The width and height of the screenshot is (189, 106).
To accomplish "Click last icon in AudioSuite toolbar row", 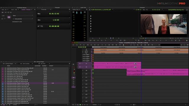I will pos(11,12).
